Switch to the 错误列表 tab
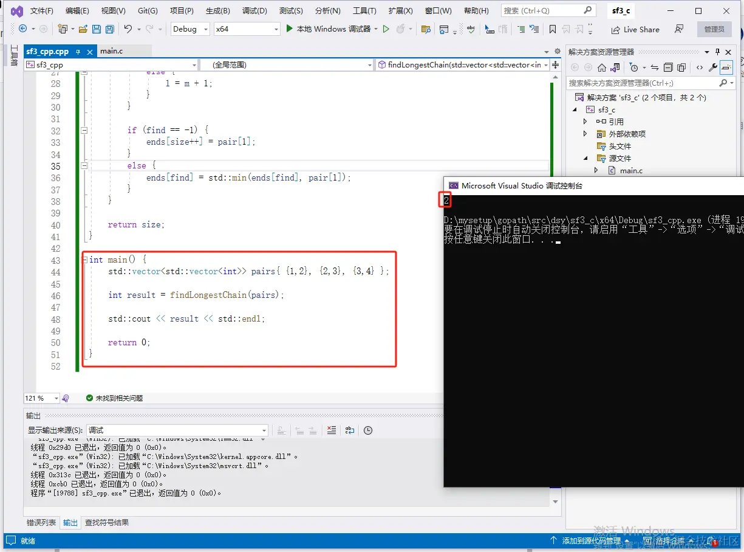The image size is (744, 552). pyautogui.click(x=41, y=522)
